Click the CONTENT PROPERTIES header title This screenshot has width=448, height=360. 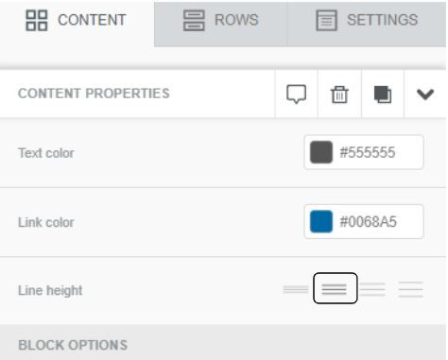[x=94, y=94]
